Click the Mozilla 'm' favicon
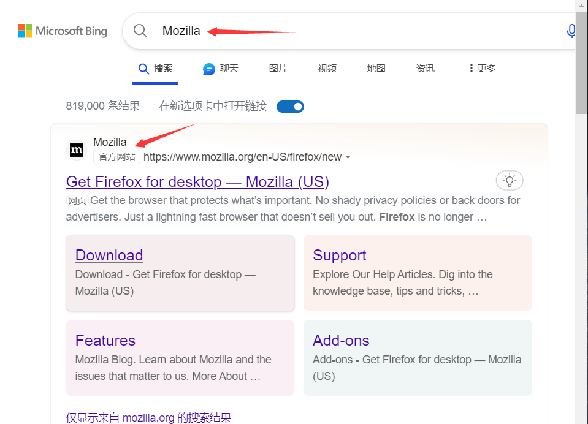The width and height of the screenshot is (588, 424). 77,150
